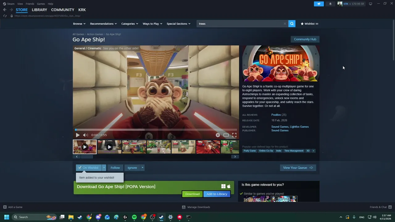Open the Special Sections dropdown
Viewport: 395px width, 222px height.
pyautogui.click(x=179, y=24)
